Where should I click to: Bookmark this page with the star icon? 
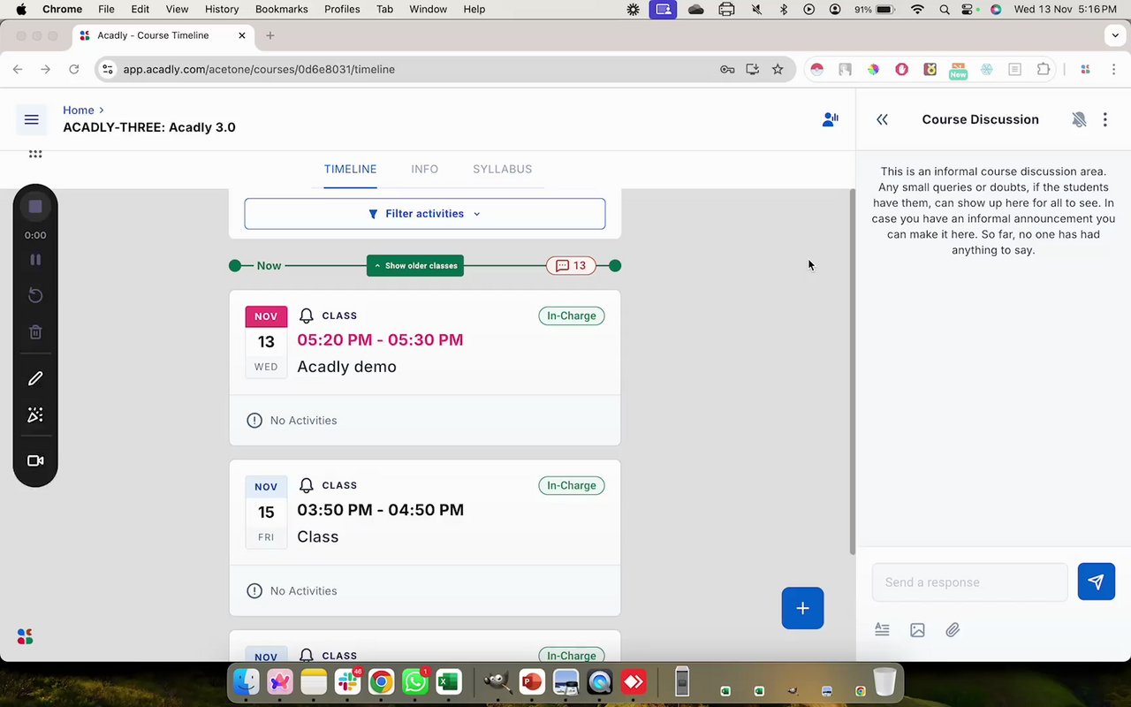778,69
